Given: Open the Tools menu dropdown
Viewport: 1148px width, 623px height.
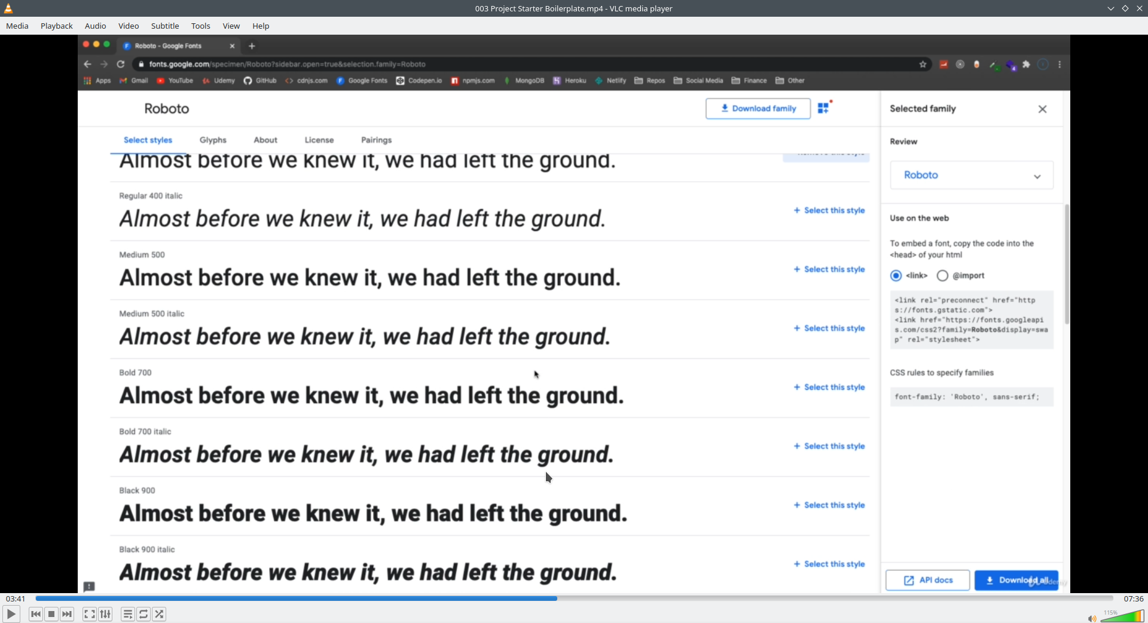Looking at the screenshot, I should click(x=201, y=26).
